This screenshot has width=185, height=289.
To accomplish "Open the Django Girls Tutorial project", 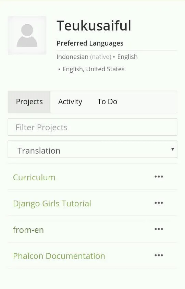I will 52,204.
